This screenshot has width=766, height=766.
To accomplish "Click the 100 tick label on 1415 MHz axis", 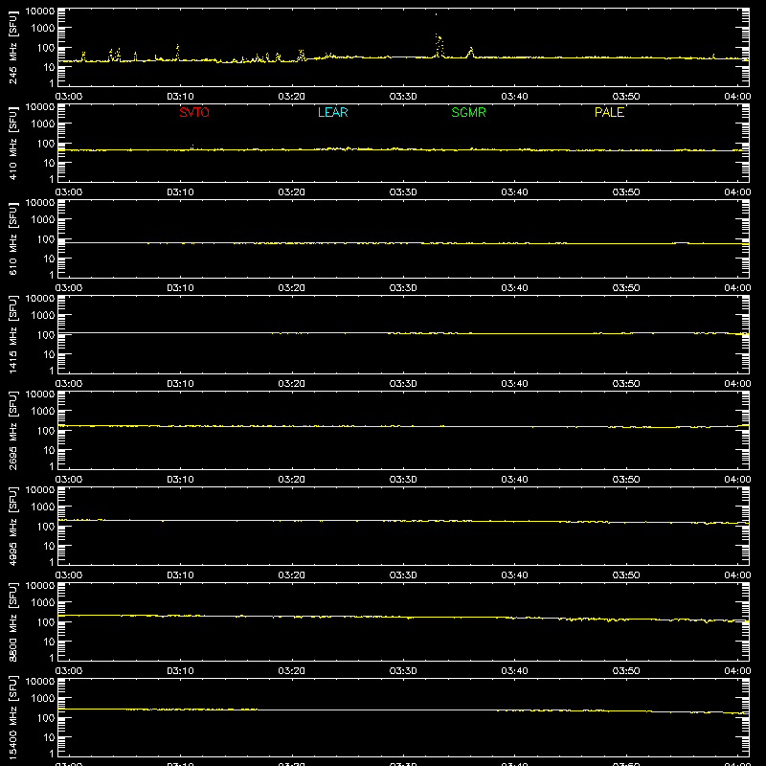I will (x=46, y=335).
